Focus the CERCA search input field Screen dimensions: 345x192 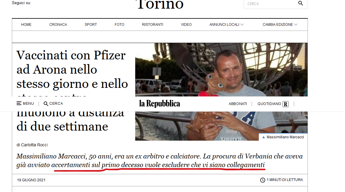pyautogui.click(x=271, y=4)
